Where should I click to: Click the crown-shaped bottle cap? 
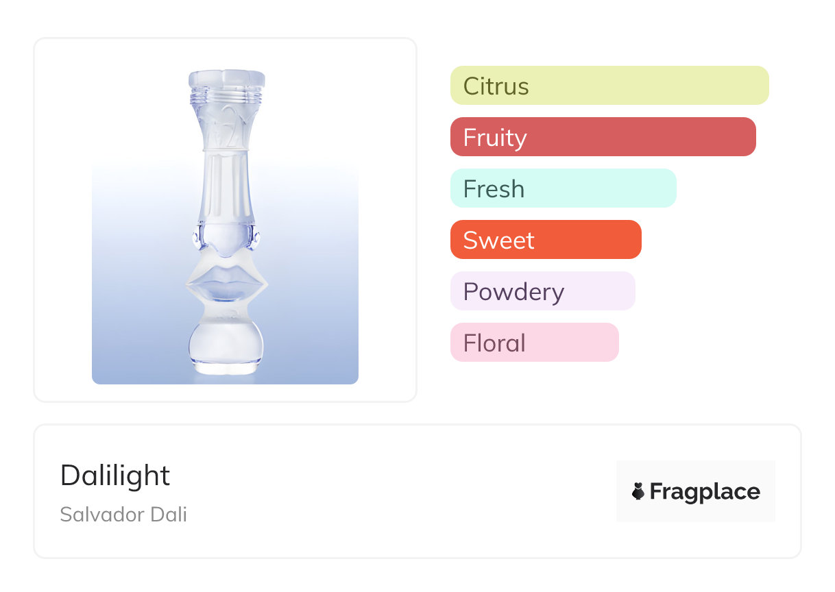click(226, 79)
